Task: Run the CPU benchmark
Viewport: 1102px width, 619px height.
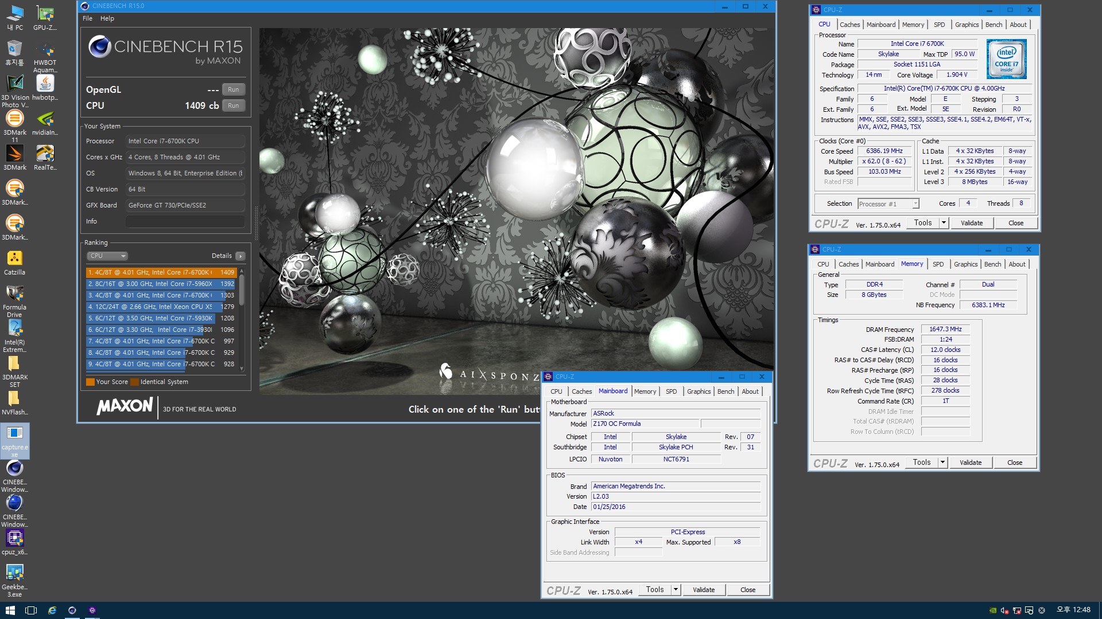Action: click(233, 105)
